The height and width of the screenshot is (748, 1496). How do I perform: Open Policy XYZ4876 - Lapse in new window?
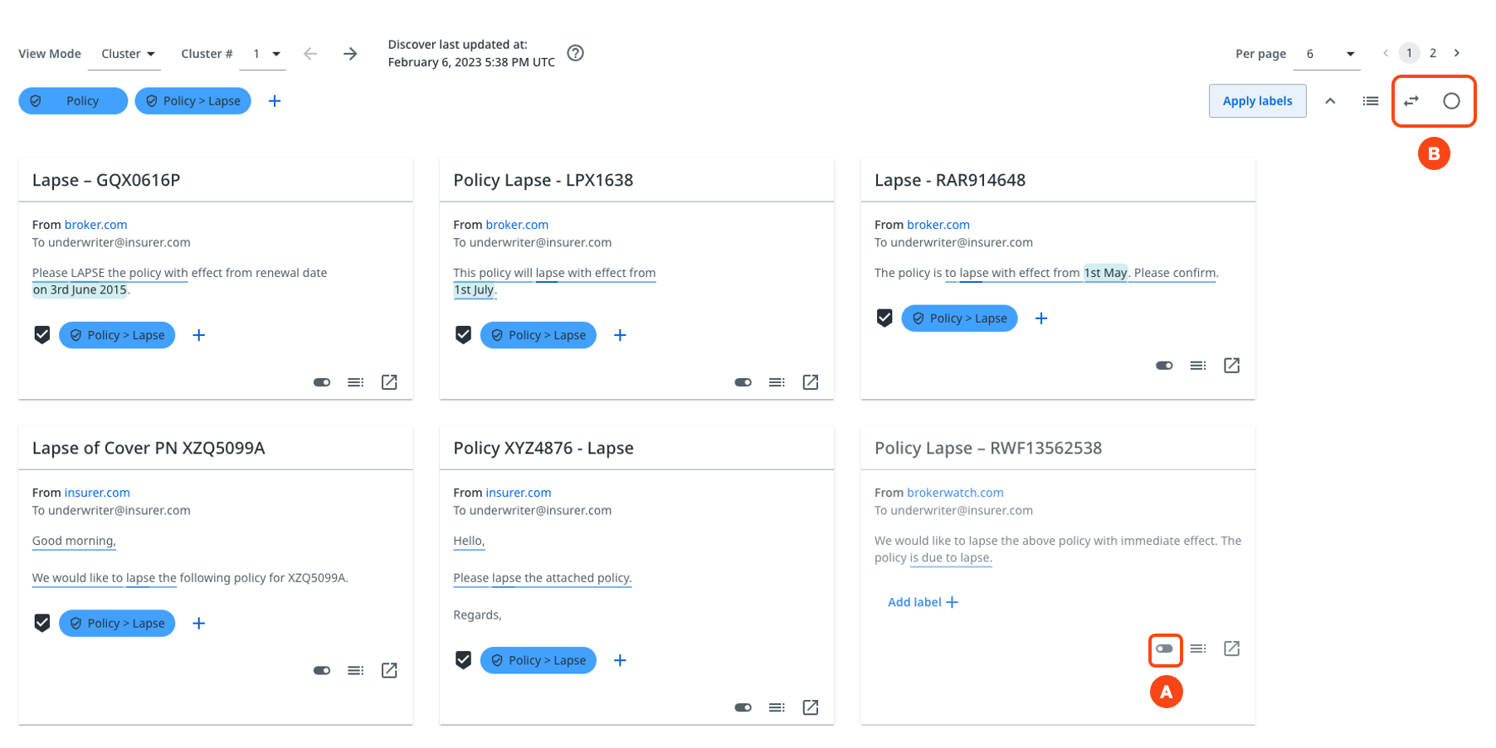[811, 707]
